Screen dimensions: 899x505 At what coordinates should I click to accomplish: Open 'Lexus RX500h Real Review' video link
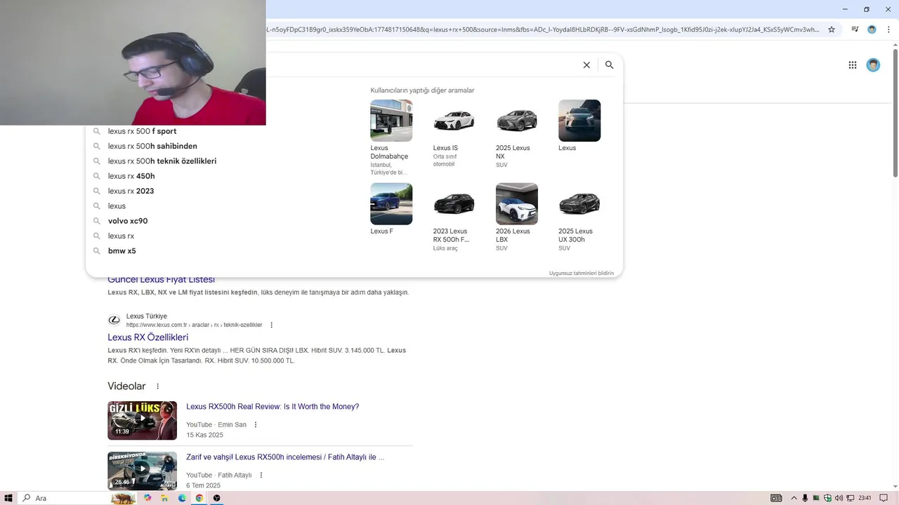(x=273, y=407)
